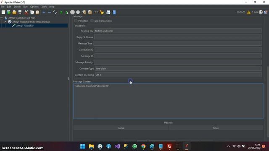269x151 pixels.
Task: Open search binoculars icon
Action: 96,12
